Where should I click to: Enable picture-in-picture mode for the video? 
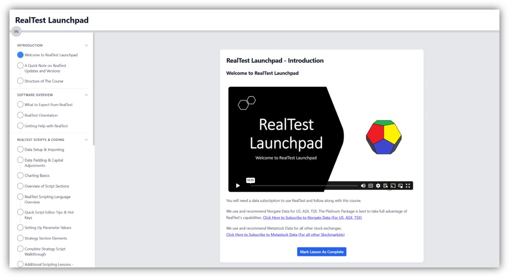401,186
